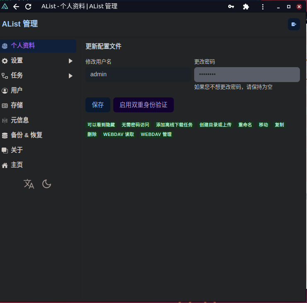Image resolution: width=307 pixels, height=303 pixels.
Task: Open the 用户 users page
Action: 17,90
